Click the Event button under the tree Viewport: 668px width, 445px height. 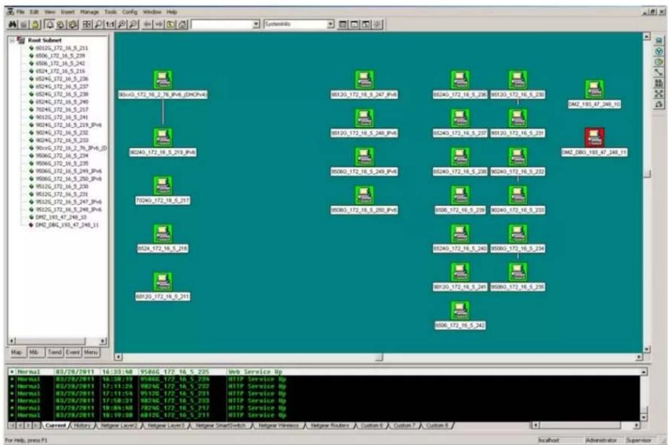73,352
